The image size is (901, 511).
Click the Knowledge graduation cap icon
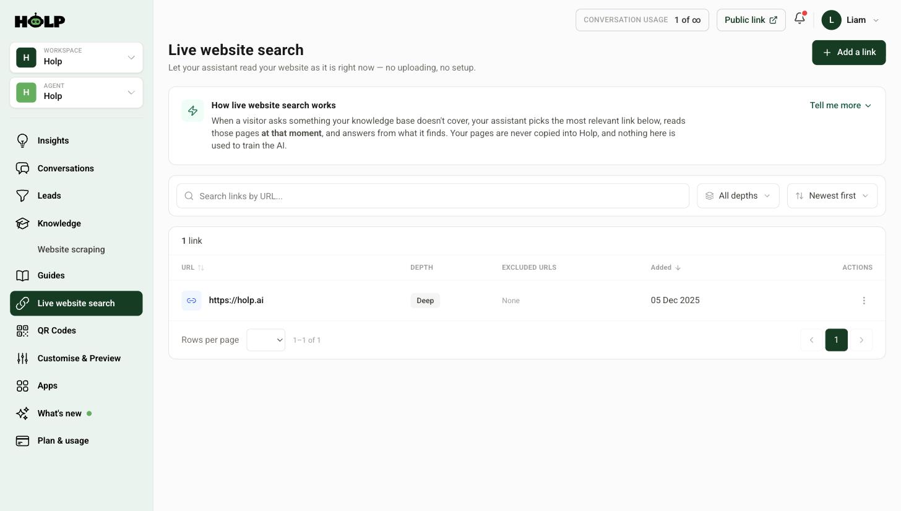point(22,223)
